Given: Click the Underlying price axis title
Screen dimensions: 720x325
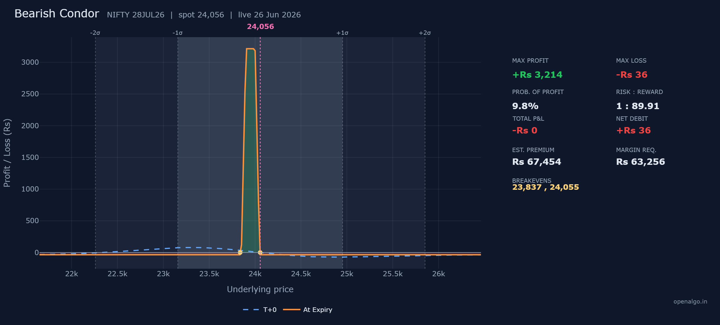Looking at the screenshot, I should [x=260, y=289].
